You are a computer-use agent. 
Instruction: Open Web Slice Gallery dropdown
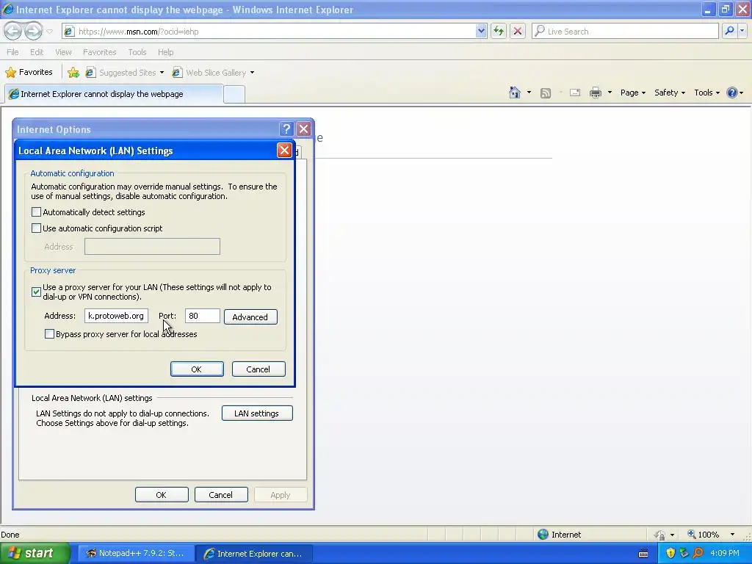pos(214,73)
